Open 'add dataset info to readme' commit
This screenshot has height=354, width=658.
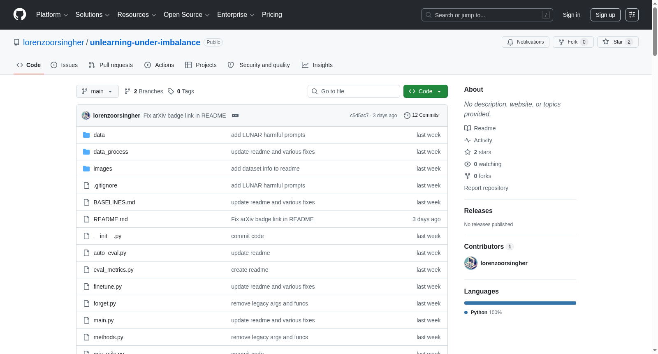pyautogui.click(x=265, y=169)
